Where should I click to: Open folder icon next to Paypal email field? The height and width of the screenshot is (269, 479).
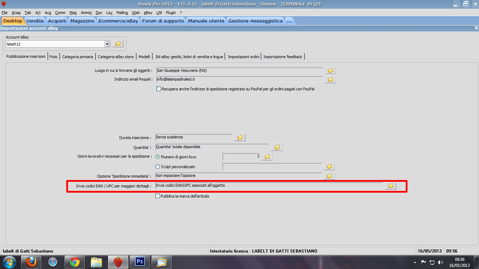(330, 80)
